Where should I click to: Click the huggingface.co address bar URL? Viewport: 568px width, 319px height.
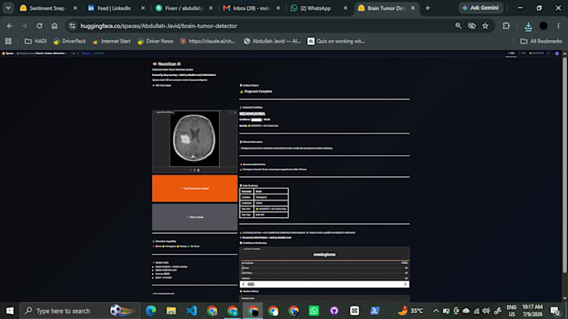click(159, 26)
